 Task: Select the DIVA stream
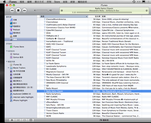[x=94, y=33]
